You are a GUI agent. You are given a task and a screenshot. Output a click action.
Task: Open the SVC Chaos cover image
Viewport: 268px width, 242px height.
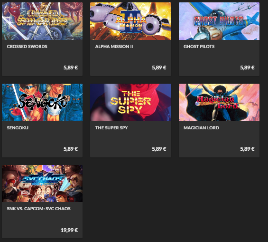42,184
